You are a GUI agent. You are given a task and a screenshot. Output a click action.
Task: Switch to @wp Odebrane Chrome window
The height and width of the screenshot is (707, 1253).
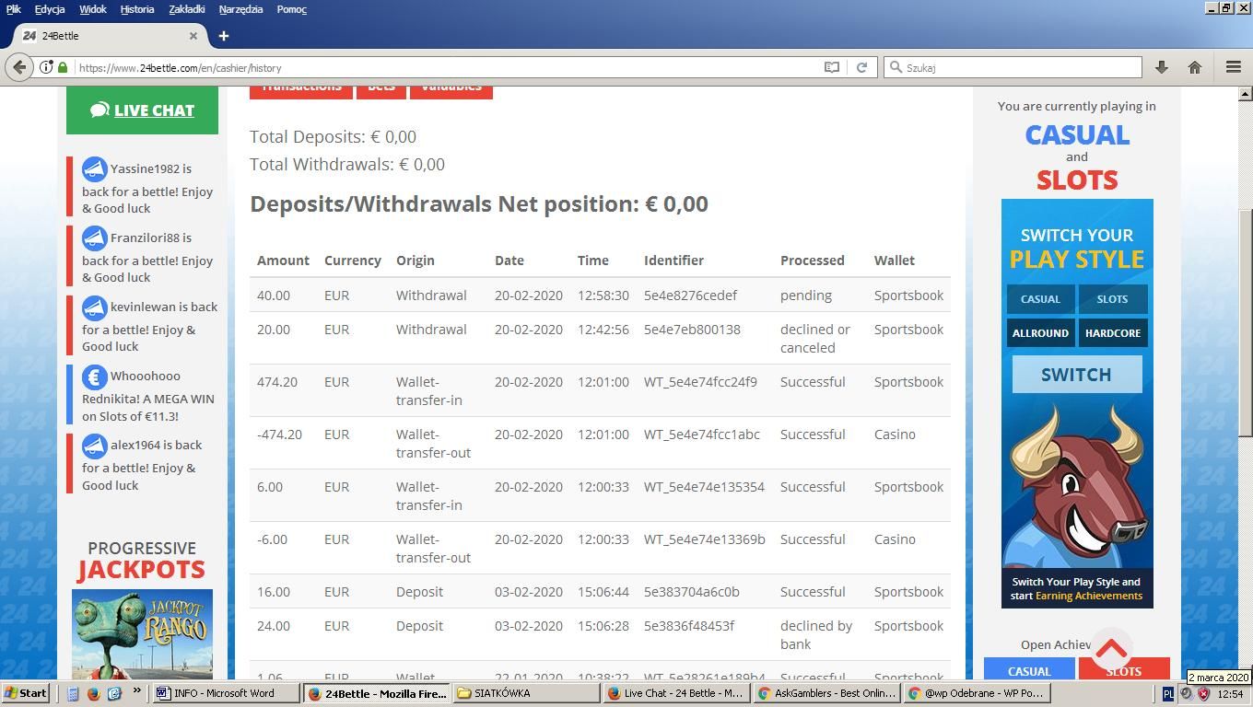(977, 693)
